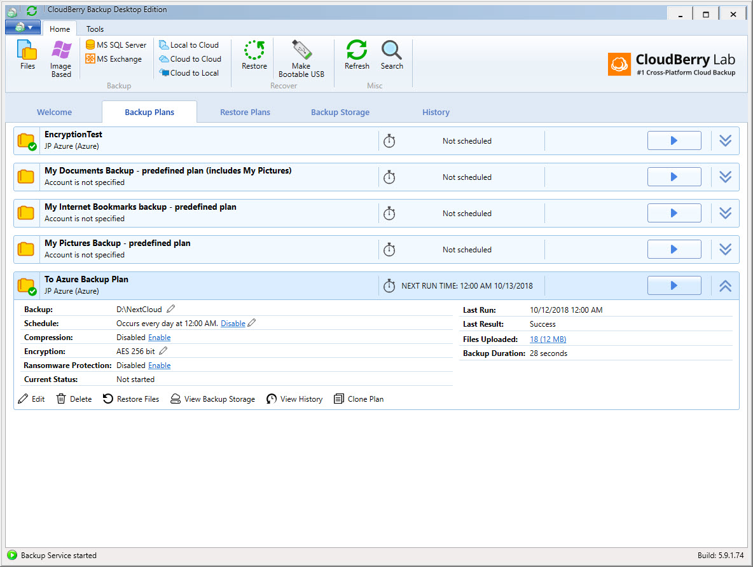Click Edit for the Azure plan
Screen dimensions: 753x567
(x=31, y=399)
